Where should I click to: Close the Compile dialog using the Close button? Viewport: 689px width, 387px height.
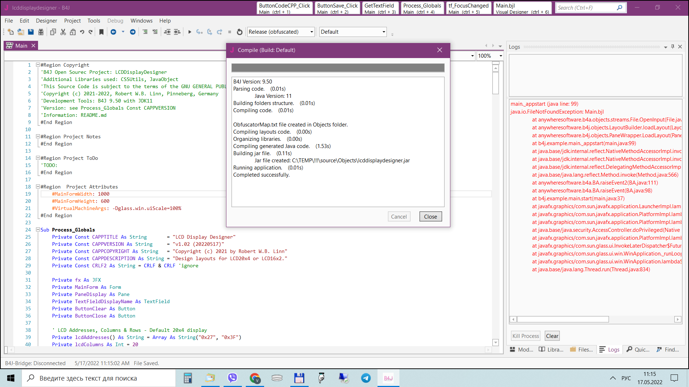[430, 216]
